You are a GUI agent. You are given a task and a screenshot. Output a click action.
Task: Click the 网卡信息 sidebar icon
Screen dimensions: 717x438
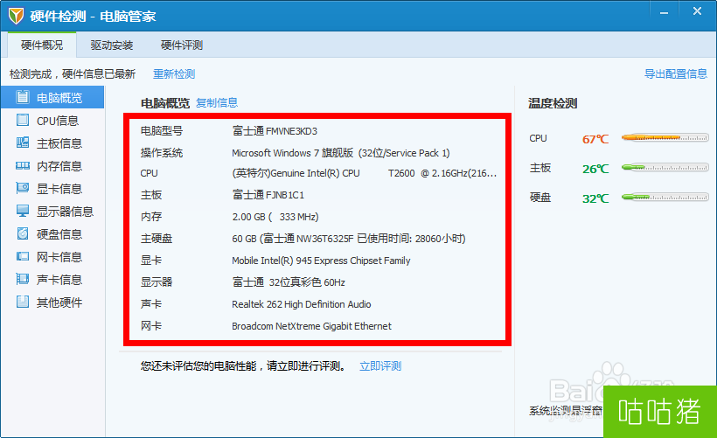coord(23,256)
